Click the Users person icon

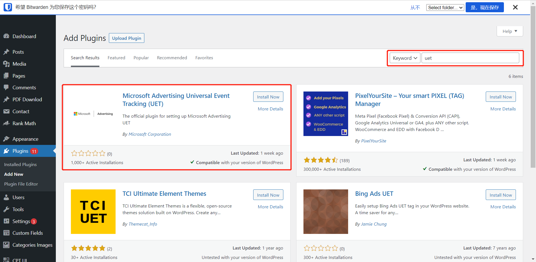click(6, 197)
